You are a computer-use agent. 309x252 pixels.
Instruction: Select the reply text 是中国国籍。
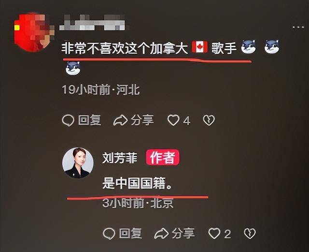[x=137, y=183]
